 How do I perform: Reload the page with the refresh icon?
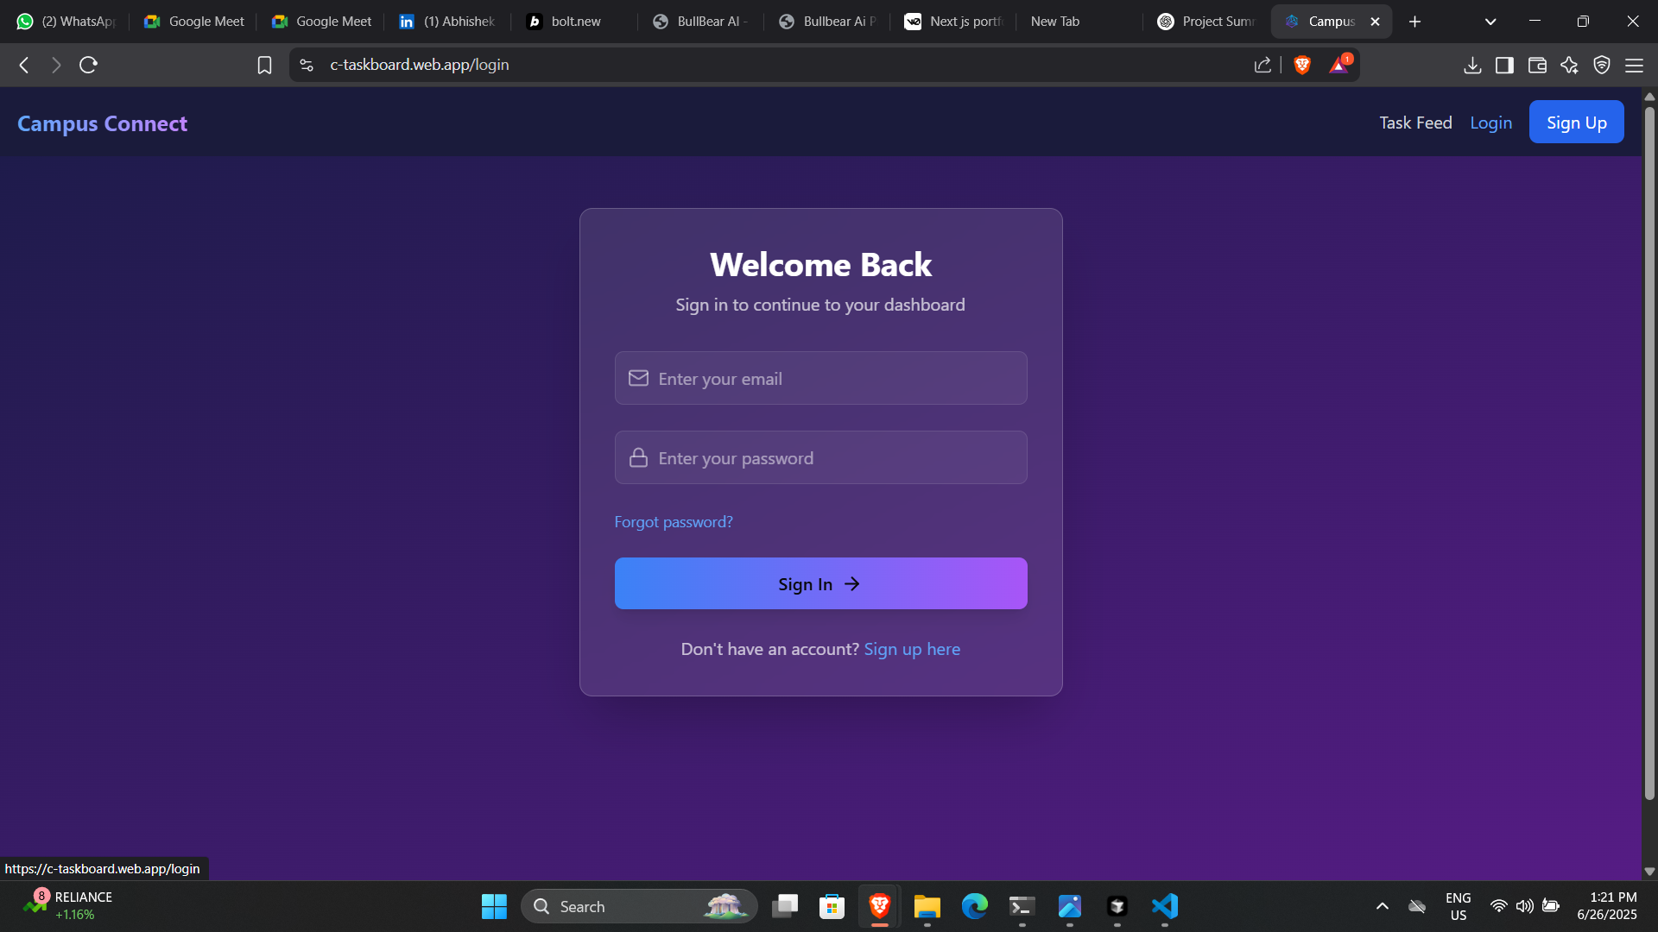(88, 65)
